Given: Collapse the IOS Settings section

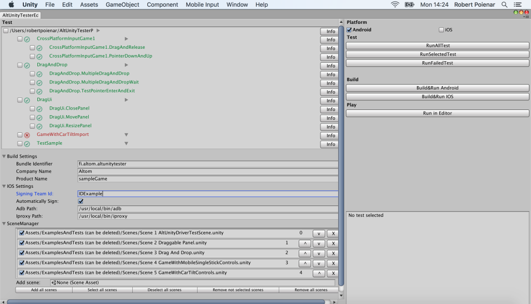Looking at the screenshot, I should point(4,186).
